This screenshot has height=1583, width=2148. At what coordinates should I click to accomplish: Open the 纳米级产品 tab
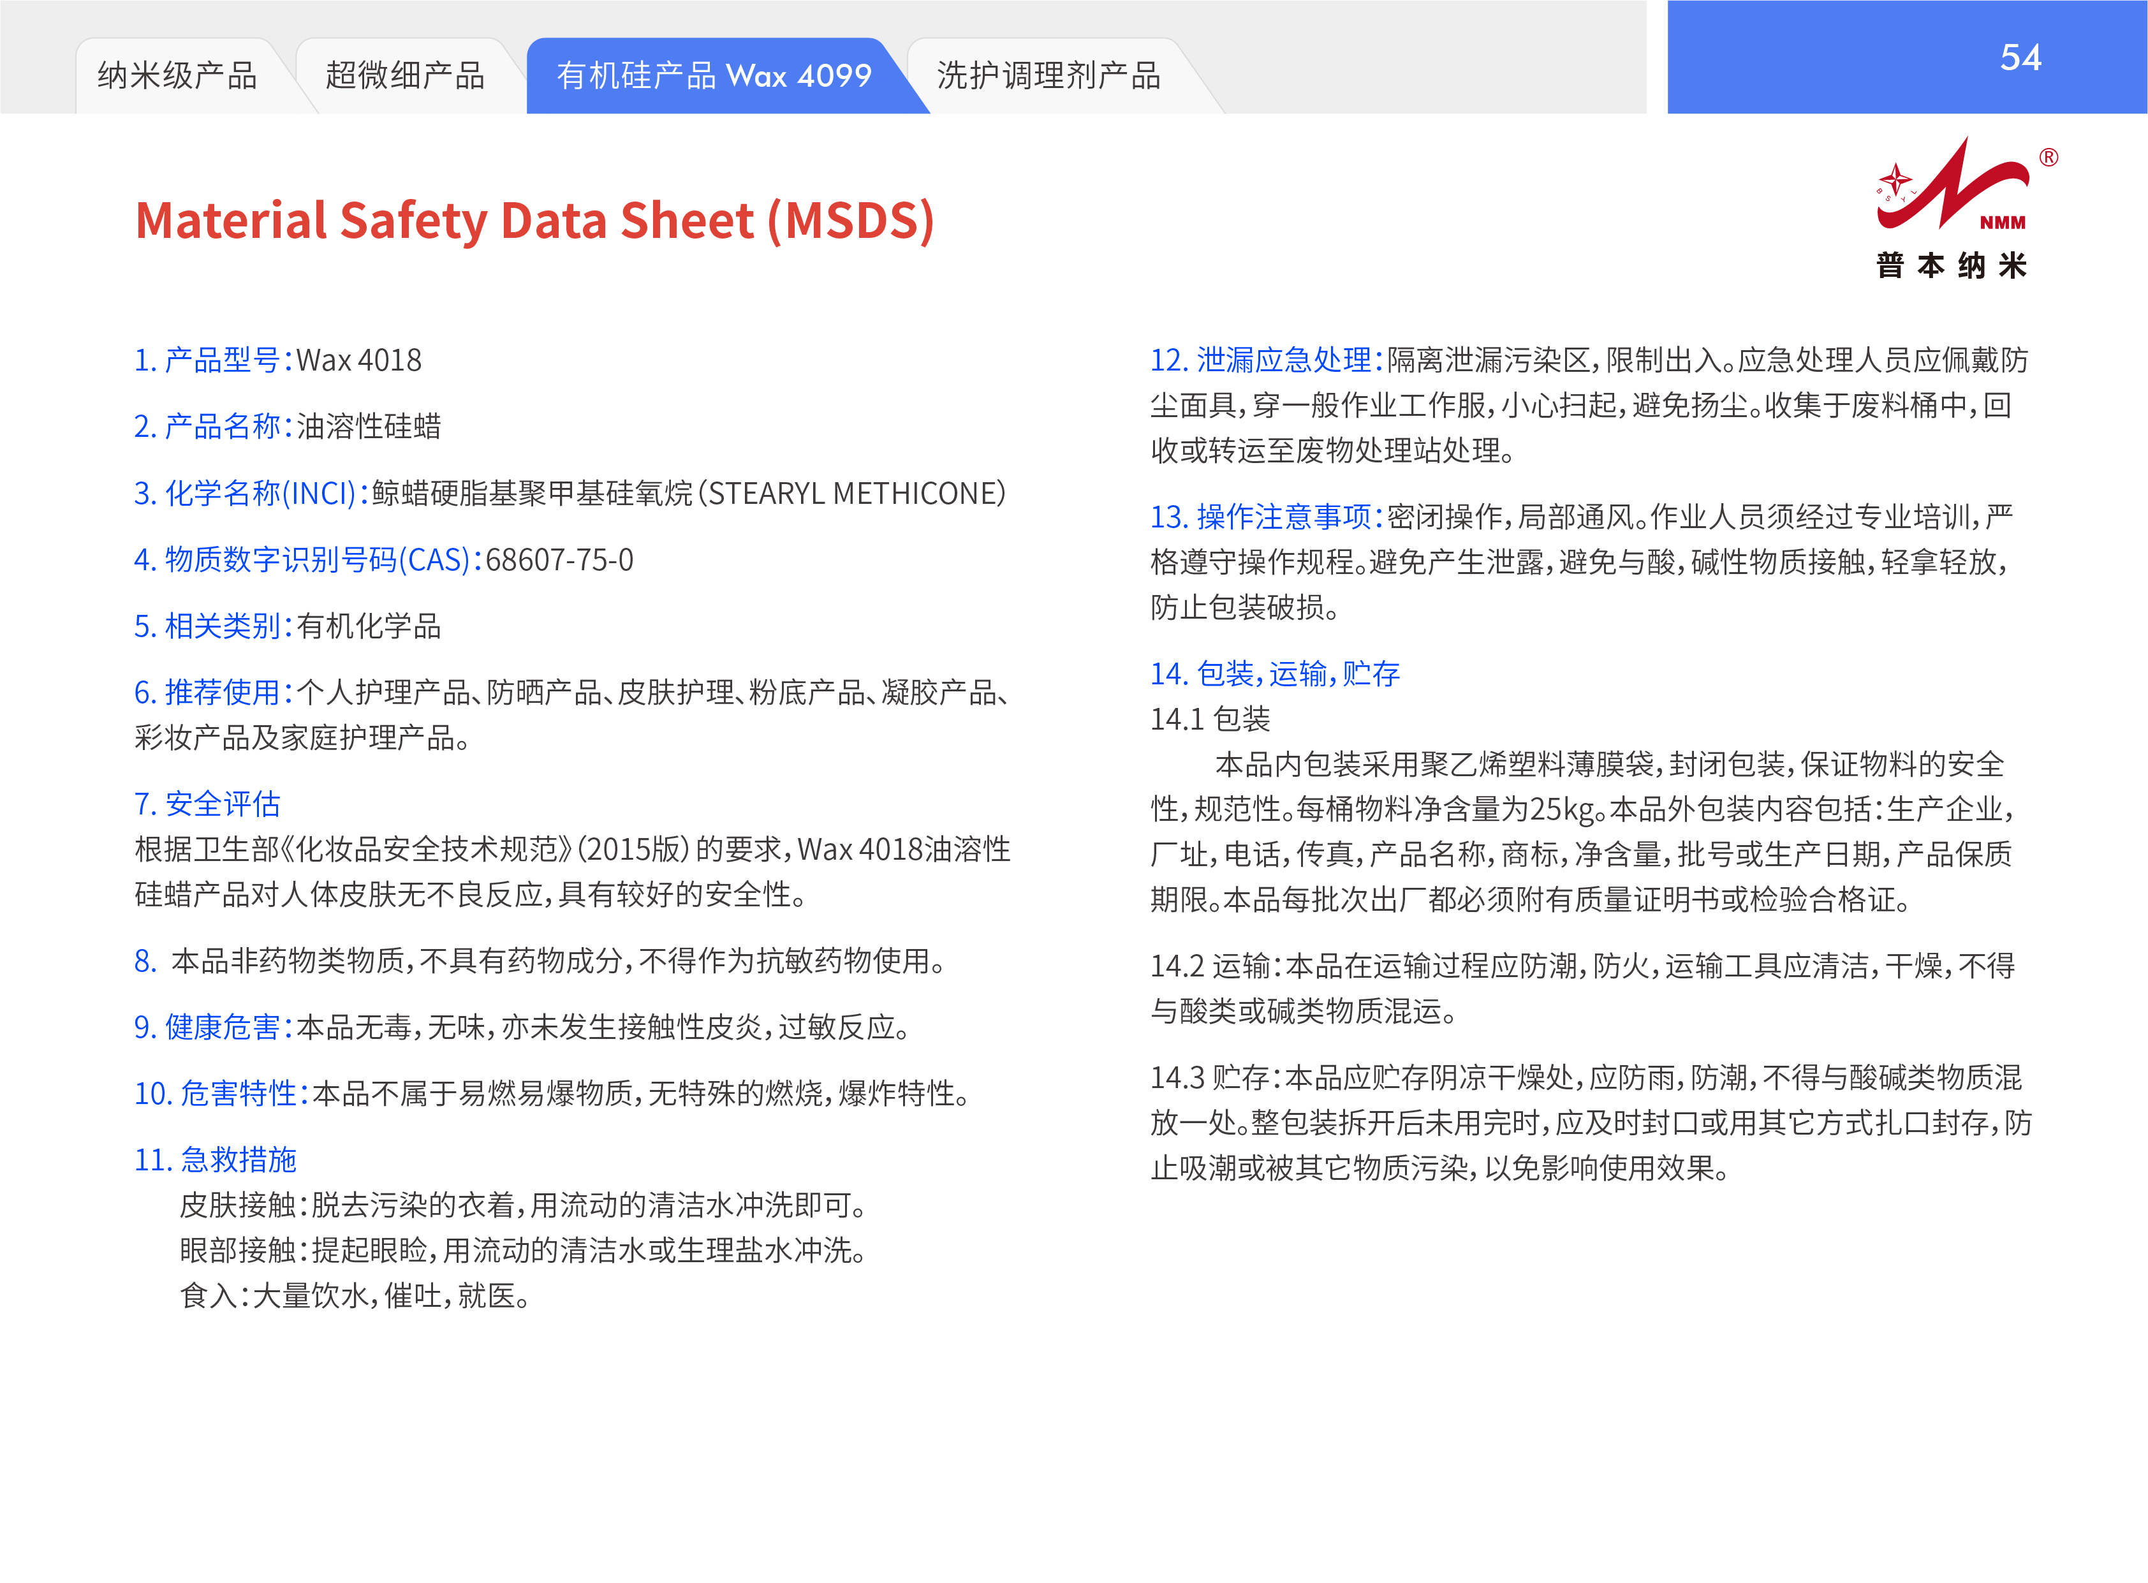pos(177,76)
